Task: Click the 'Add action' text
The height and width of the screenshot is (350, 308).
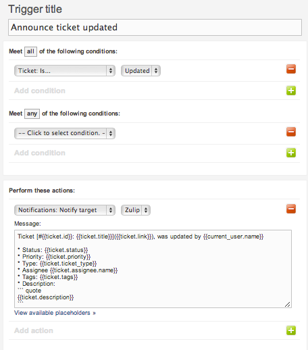Action: click(34, 330)
